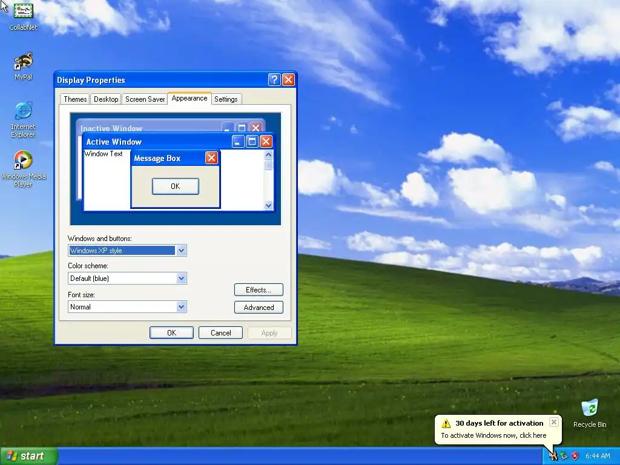Confirm with the dialog's bottom OK button
The height and width of the screenshot is (465, 620).
tap(171, 333)
